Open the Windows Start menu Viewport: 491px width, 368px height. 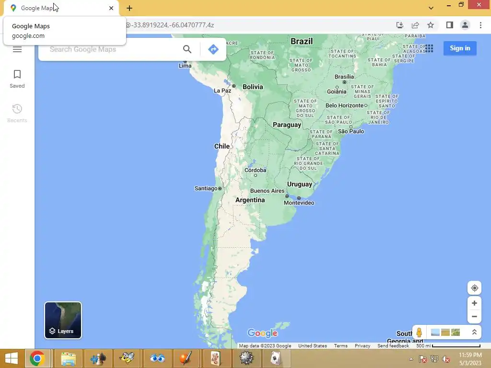[x=12, y=358]
